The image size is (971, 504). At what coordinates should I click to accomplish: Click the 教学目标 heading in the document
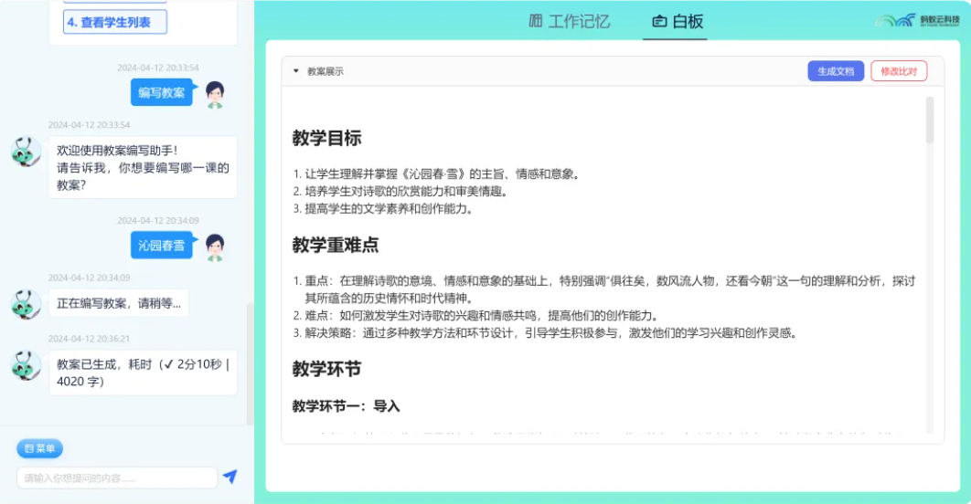pos(326,138)
